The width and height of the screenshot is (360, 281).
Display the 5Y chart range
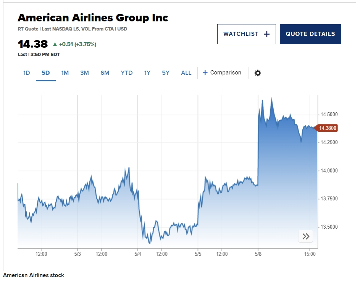(166, 73)
